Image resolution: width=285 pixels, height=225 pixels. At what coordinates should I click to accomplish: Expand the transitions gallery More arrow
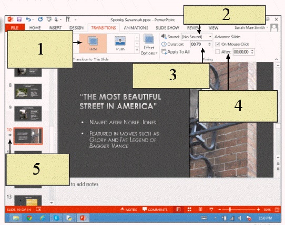click(137, 50)
